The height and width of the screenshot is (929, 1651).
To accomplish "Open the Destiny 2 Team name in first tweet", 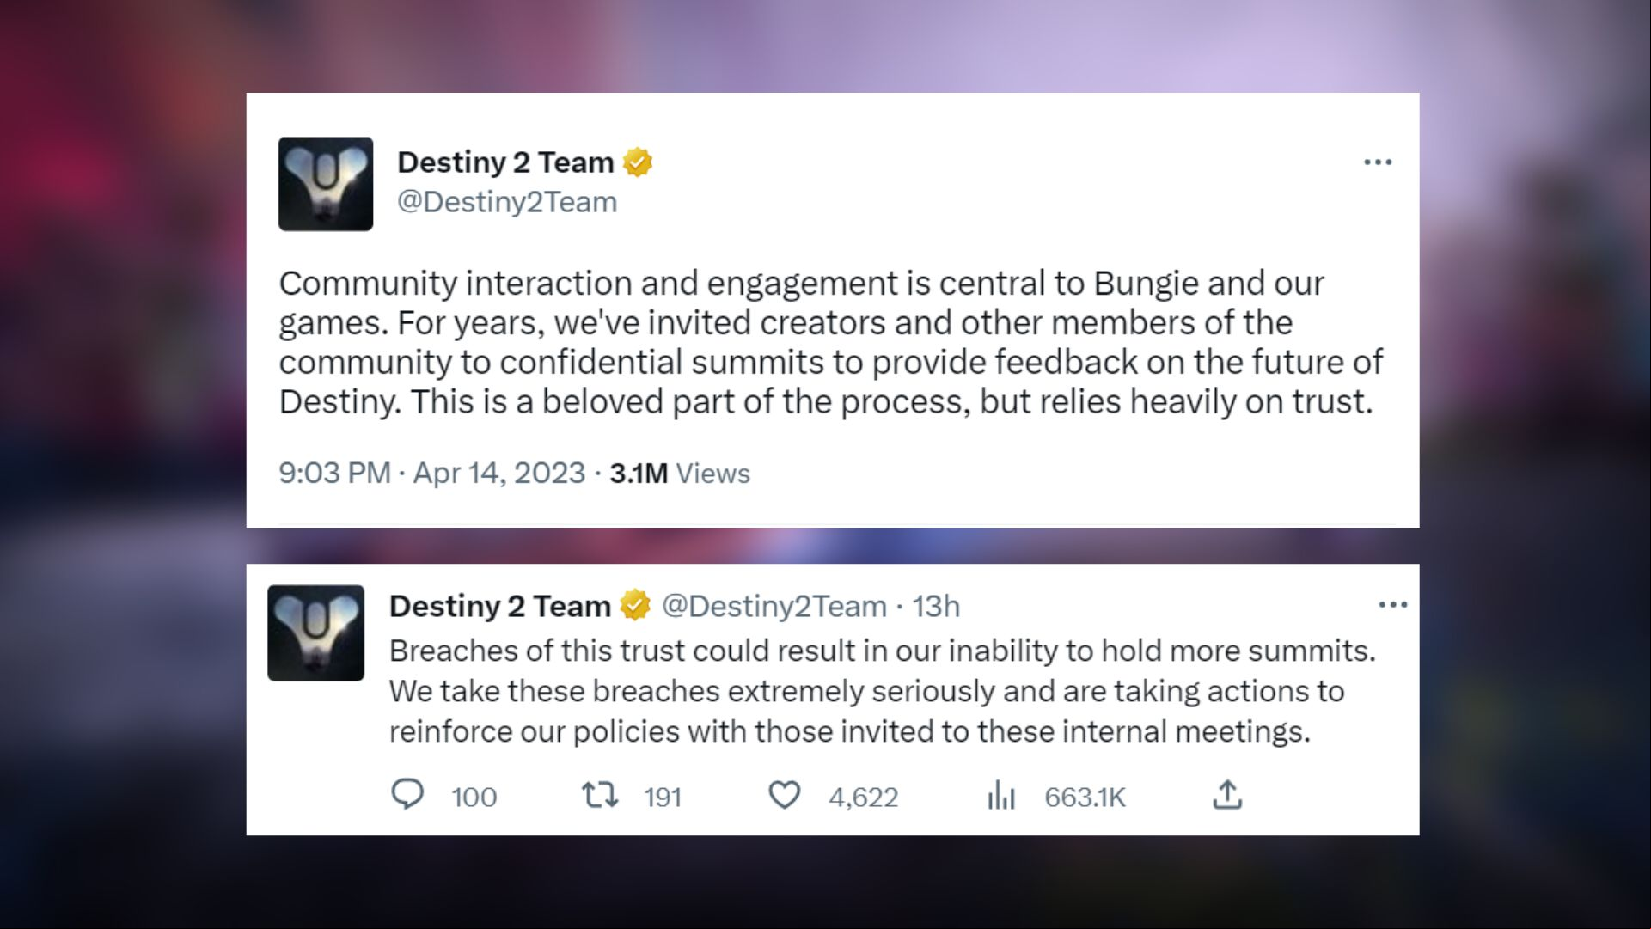I will (x=505, y=162).
